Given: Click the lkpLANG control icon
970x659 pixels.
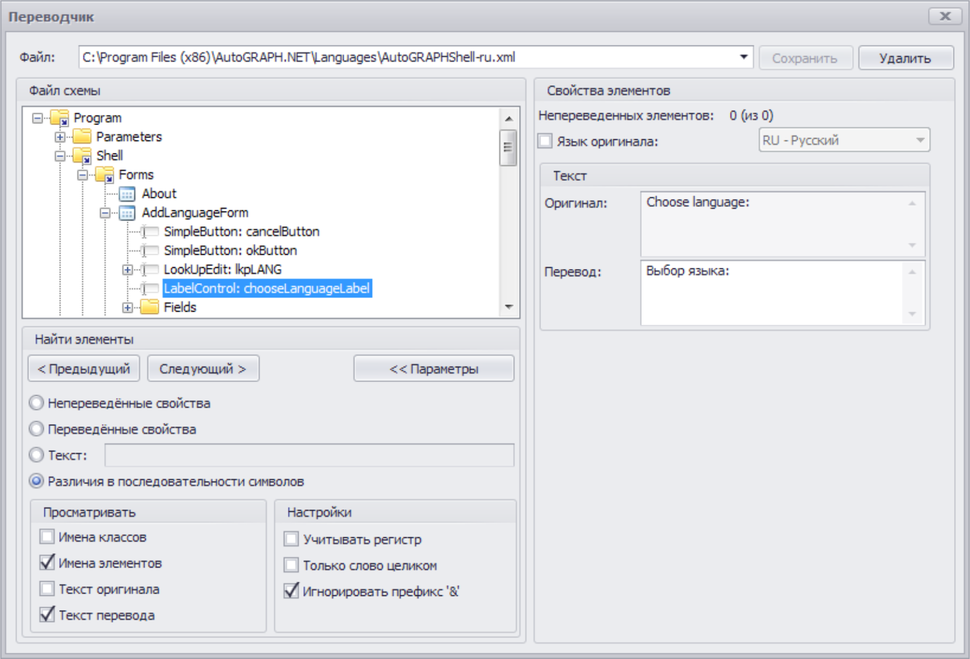Looking at the screenshot, I should [150, 270].
